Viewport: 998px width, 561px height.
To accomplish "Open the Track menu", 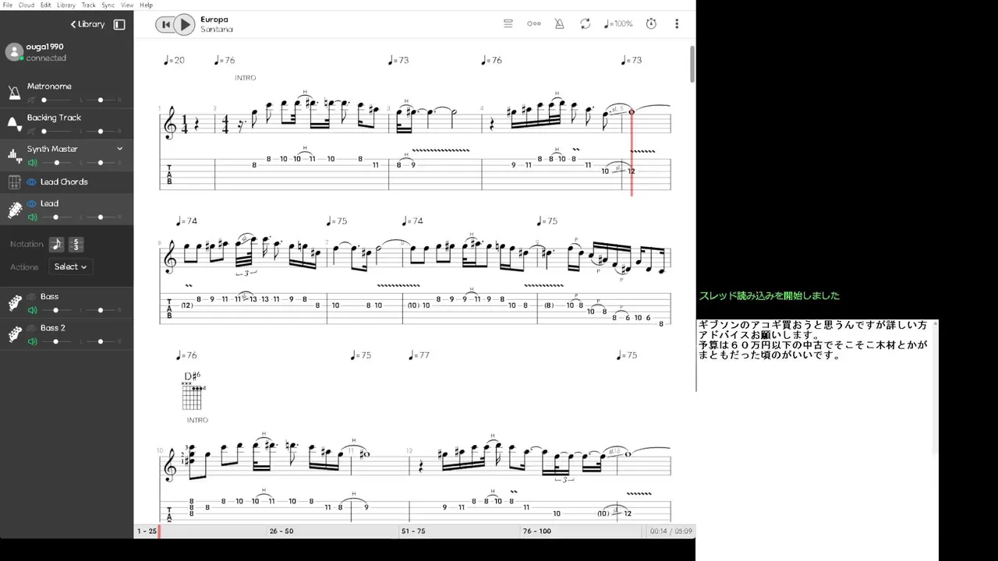I will (x=89, y=5).
